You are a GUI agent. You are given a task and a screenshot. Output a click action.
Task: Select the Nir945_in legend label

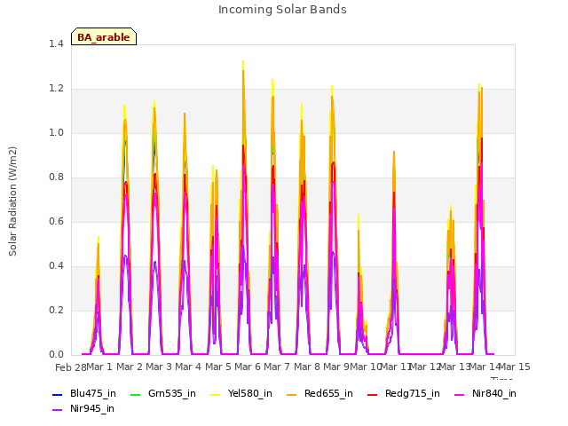pyautogui.click(x=92, y=409)
